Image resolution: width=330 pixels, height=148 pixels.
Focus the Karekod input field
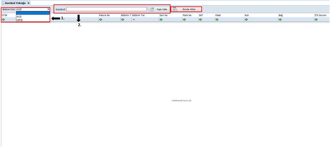[106, 9]
